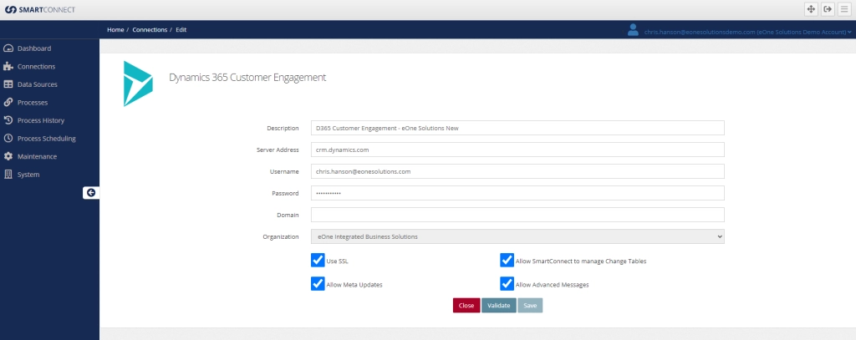The width and height of the screenshot is (856, 340).
Task: Click the Allow Meta Updates label text
Action: point(354,285)
